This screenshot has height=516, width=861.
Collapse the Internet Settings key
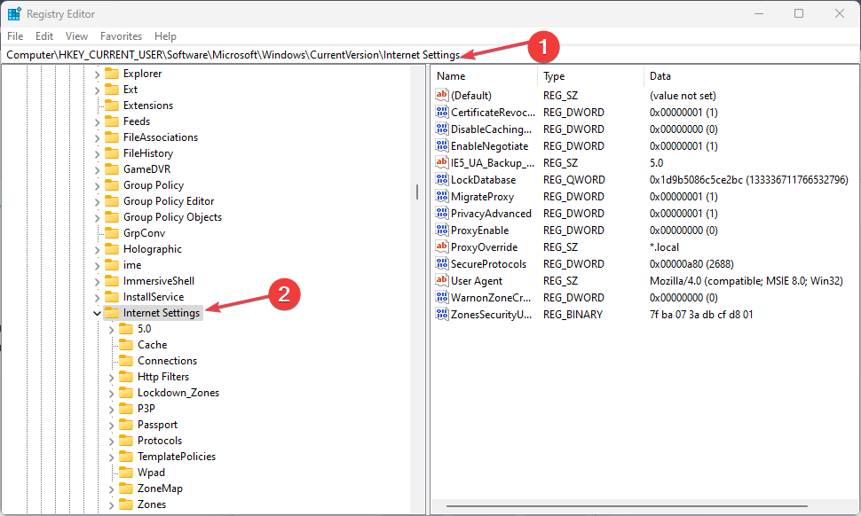tap(97, 313)
